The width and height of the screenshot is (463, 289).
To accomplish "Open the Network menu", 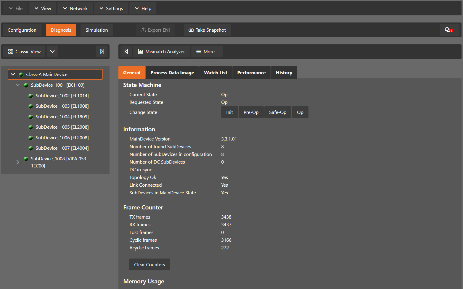I will tap(75, 8).
